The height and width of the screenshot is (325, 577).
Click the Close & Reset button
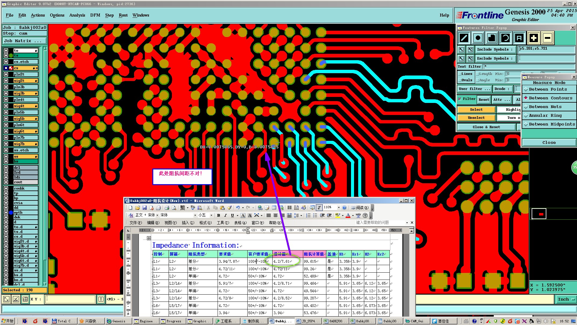486,127
